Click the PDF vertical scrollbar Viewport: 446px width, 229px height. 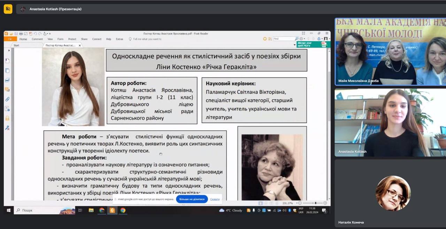tap(329, 124)
